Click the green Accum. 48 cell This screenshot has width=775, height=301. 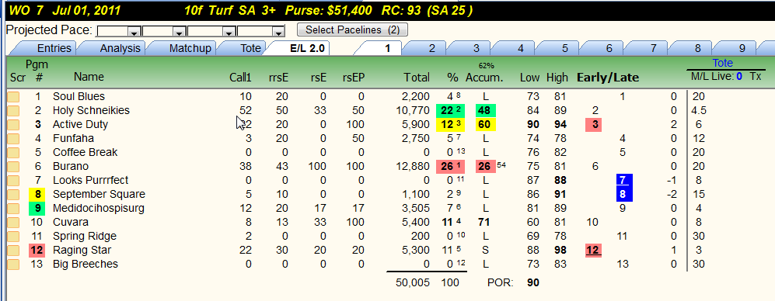[485, 110]
